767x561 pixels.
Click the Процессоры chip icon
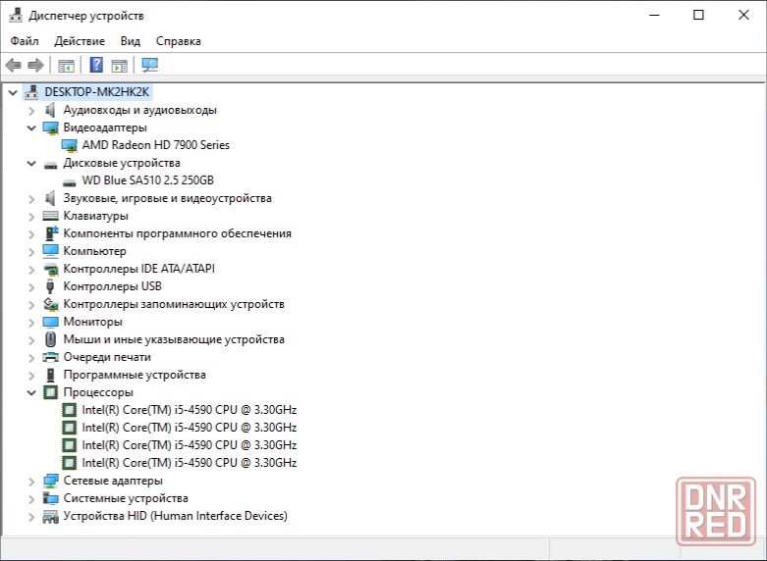[x=50, y=392]
